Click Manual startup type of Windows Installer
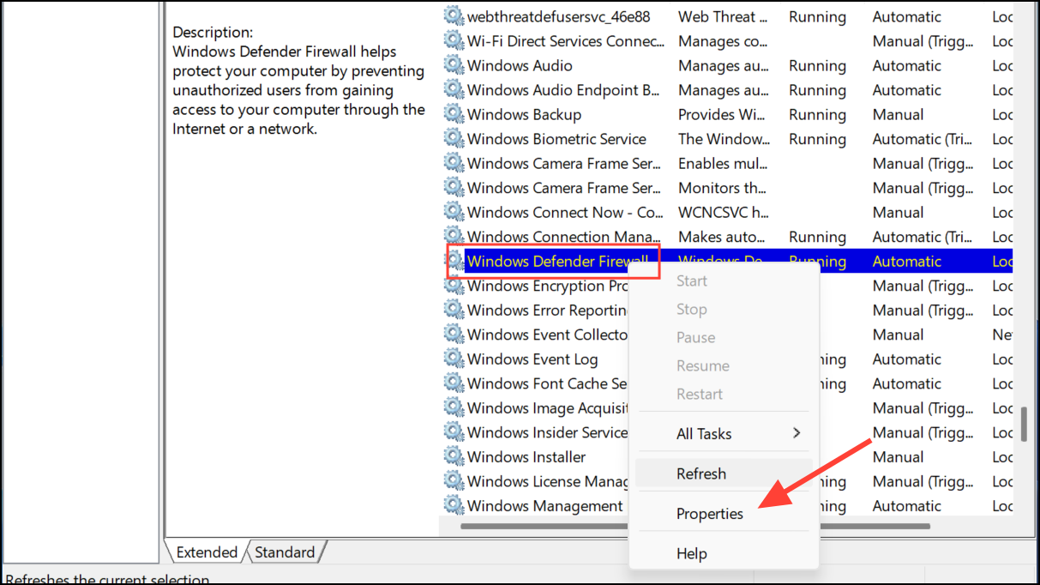 click(x=898, y=456)
